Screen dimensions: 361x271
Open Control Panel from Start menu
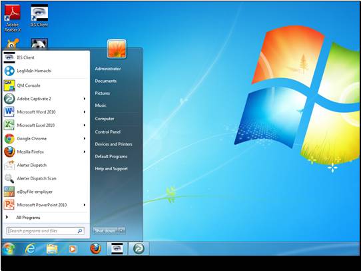point(108,132)
